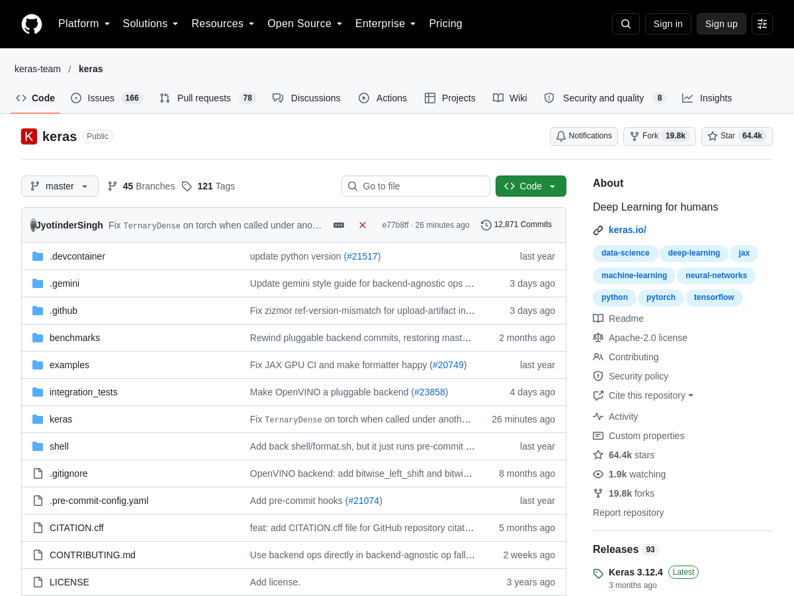Screen dimensions: 794x596
Task: Focus the Go to file field
Action: coord(416,186)
